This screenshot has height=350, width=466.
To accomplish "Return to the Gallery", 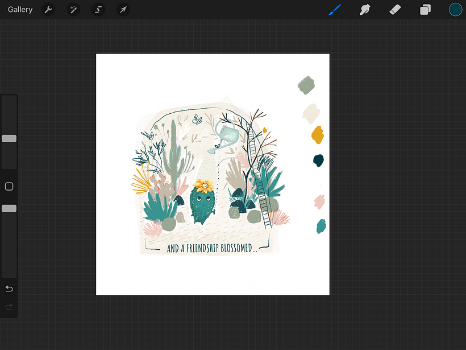I will point(20,9).
